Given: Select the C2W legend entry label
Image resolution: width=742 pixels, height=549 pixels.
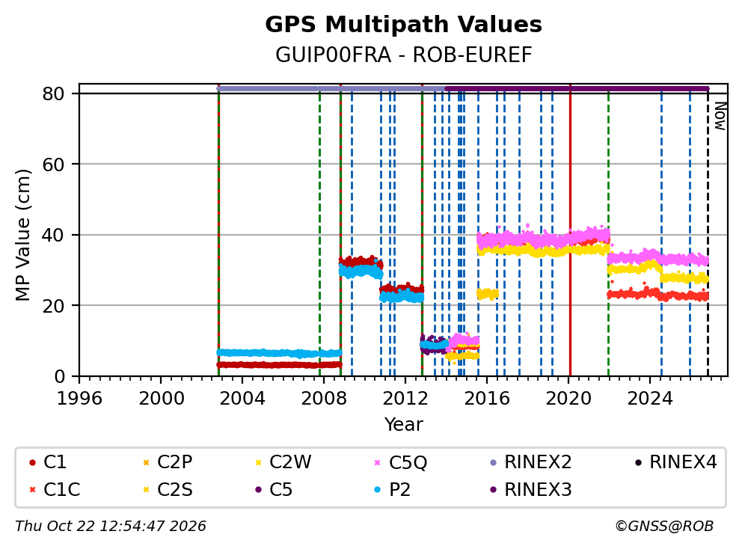Looking at the screenshot, I should coord(290,462).
